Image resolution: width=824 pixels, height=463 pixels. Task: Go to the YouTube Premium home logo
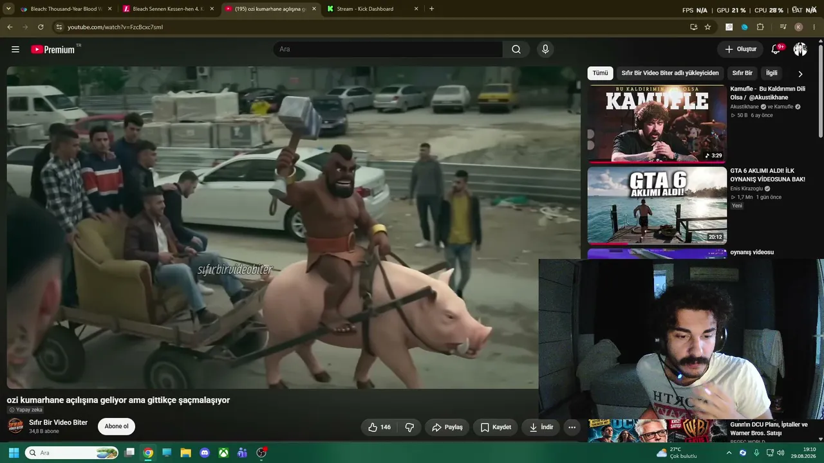(x=53, y=50)
